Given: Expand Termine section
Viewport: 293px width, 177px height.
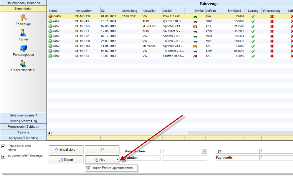Looking at the screenshot, I should [23, 132].
